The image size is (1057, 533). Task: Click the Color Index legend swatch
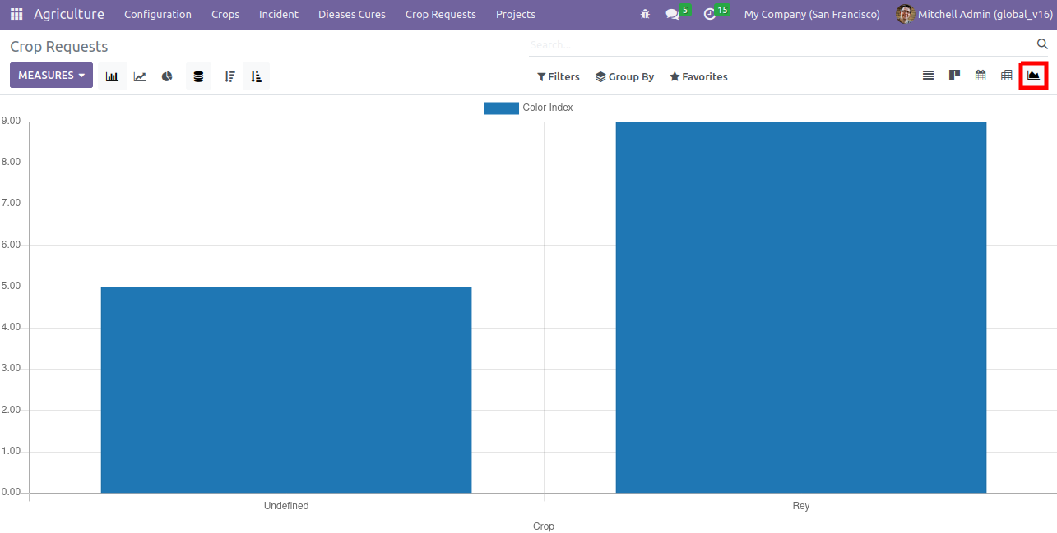501,108
